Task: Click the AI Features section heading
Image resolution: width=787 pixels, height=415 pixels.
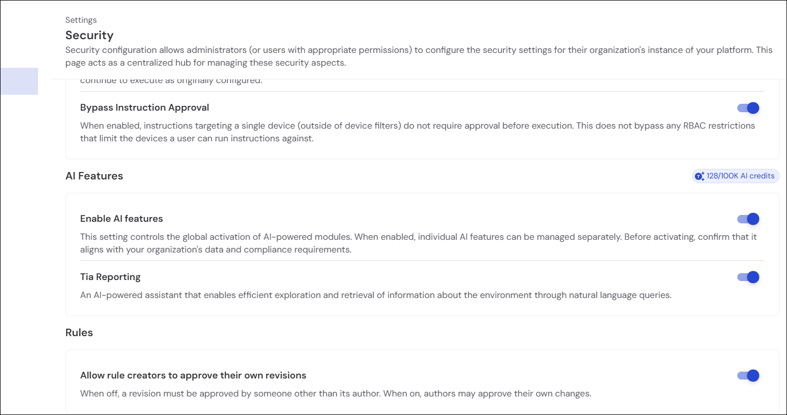Action: pyautogui.click(x=94, y=176)
